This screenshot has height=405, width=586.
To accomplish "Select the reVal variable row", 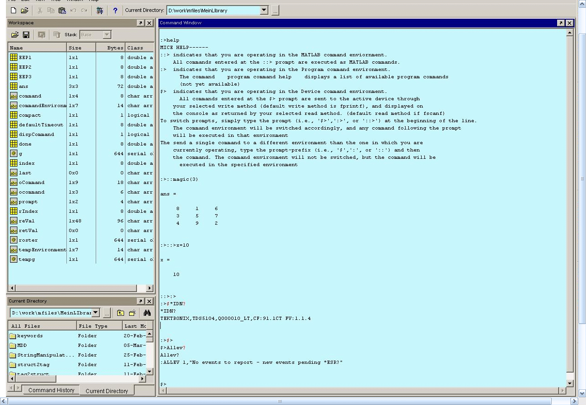I will tap(81, 221).
